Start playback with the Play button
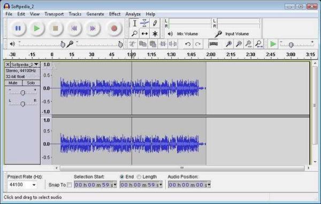 37,28
